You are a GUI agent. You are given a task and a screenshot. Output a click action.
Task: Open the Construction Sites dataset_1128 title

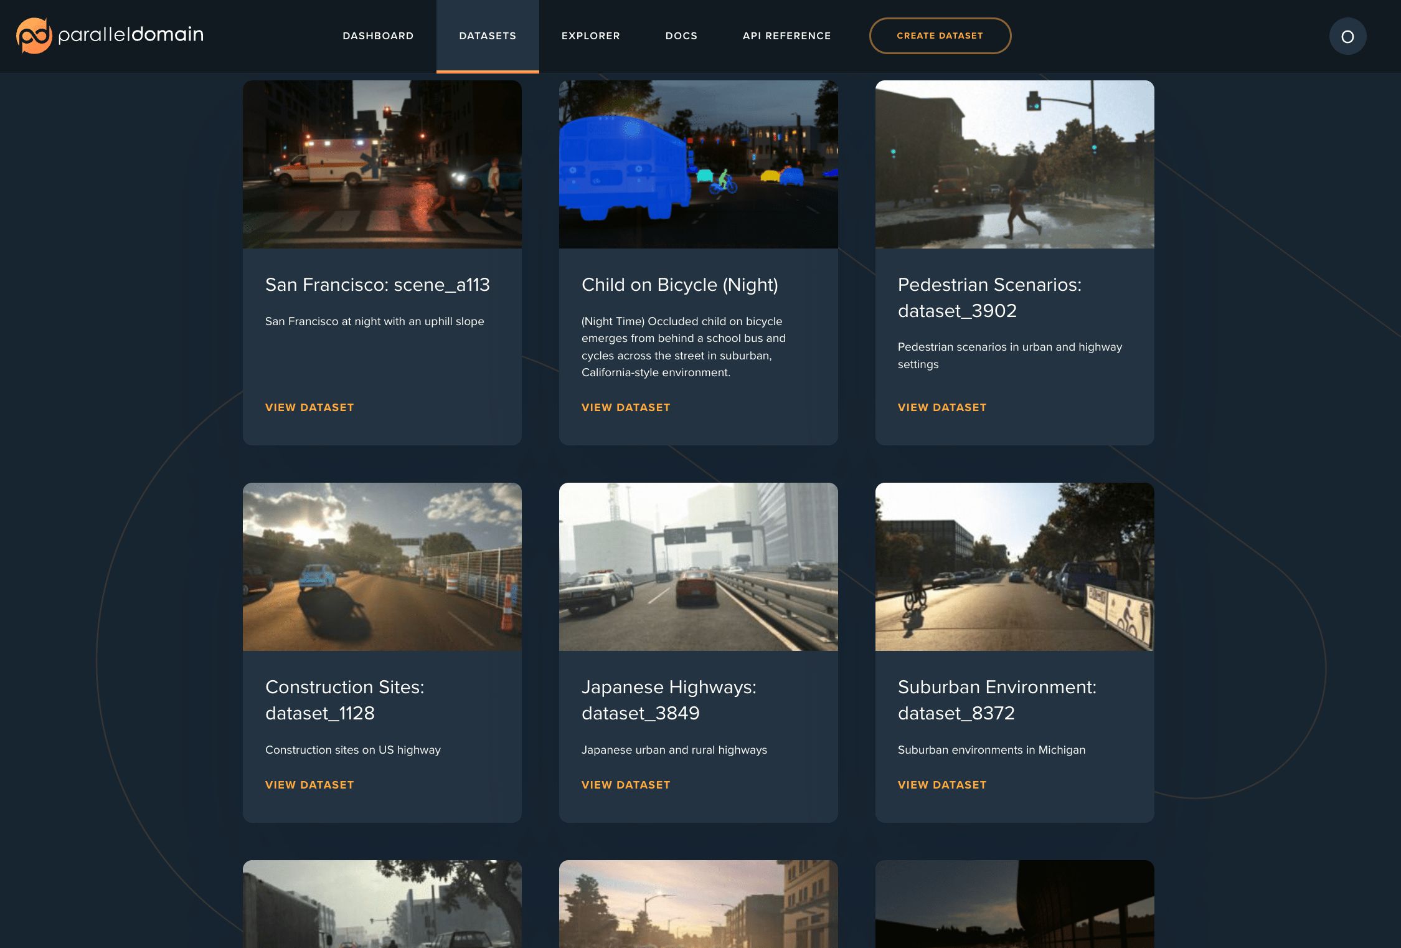click(x=344, y=700)
